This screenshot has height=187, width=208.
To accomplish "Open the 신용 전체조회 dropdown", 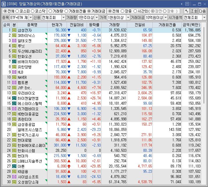I will pyautogui.click(x=63, y=17).
